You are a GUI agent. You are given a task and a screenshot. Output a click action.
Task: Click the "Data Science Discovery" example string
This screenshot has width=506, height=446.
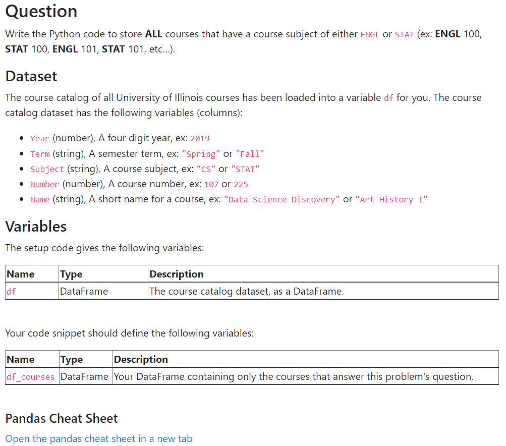(282, 199)
